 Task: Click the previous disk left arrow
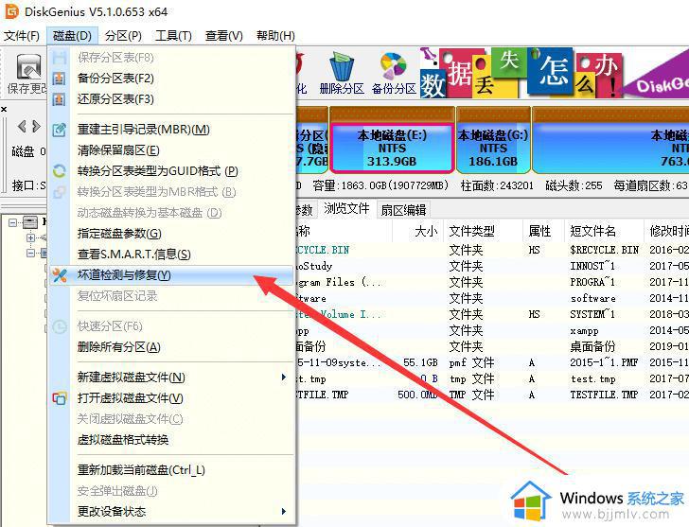coord(22,127)
